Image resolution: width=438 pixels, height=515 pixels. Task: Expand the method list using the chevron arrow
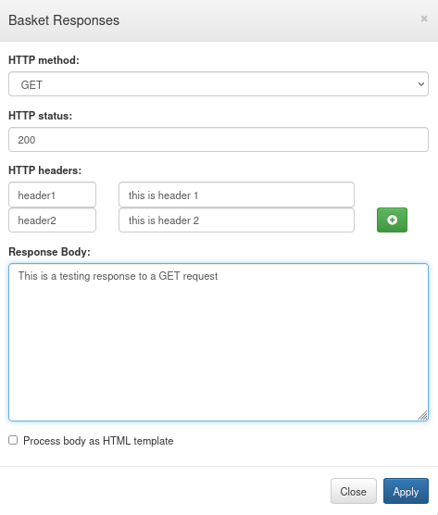[x=421, y=84]
